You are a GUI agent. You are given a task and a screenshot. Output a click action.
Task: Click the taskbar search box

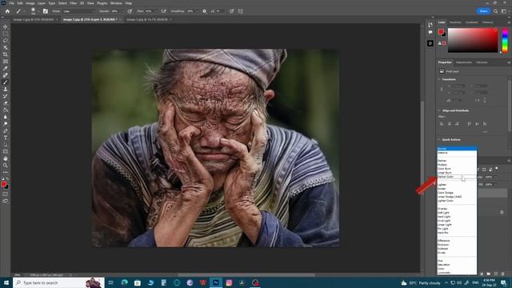(58, 282)
